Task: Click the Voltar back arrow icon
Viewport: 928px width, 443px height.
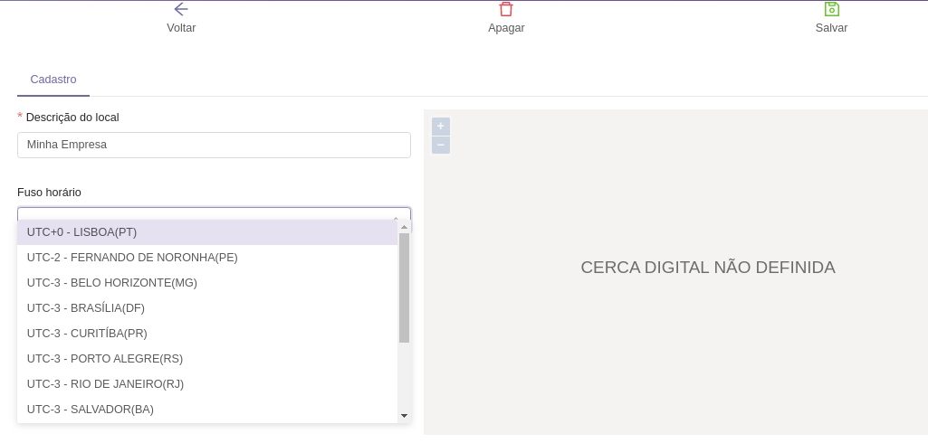Action: pos(181,9)
